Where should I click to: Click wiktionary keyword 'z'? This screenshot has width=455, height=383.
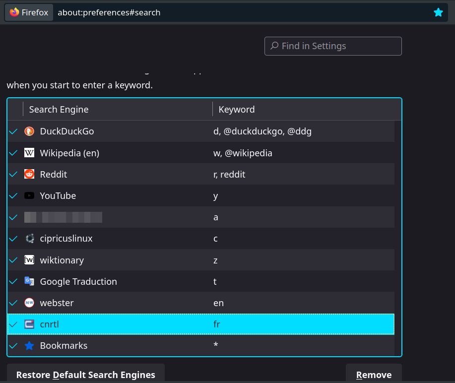tap(215, 260)
